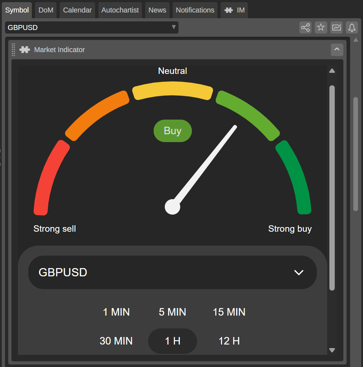The width and height of the screenshot is (363, 367).
Task: Click the inner scroll-up arrow of widget
Action: 332,71
